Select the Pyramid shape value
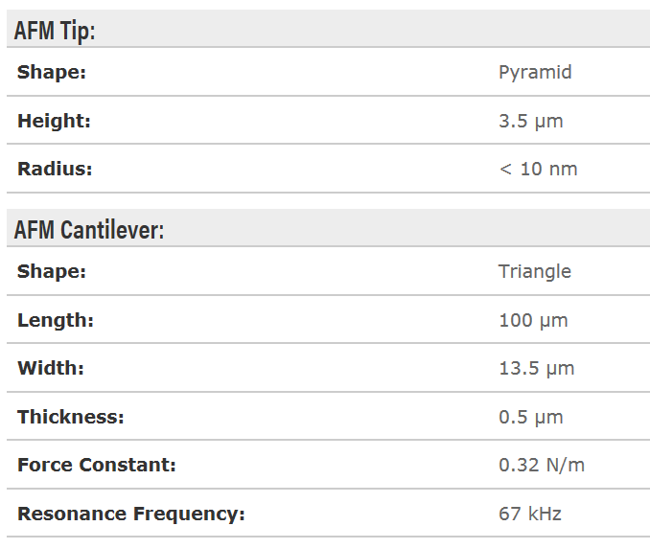Image resolution: width=650 pixels, height=549 pixels. (535, 72)
